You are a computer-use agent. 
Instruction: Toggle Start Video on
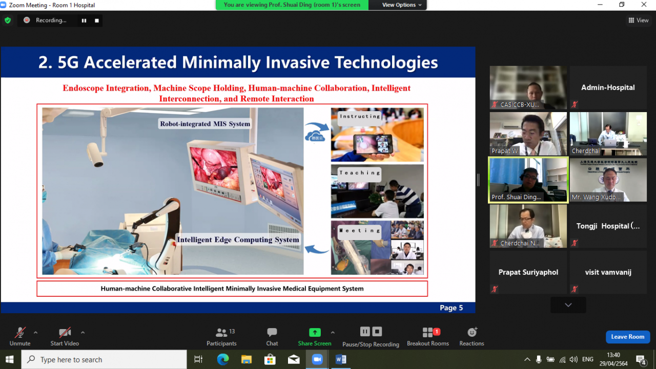[x=65, y=337]
